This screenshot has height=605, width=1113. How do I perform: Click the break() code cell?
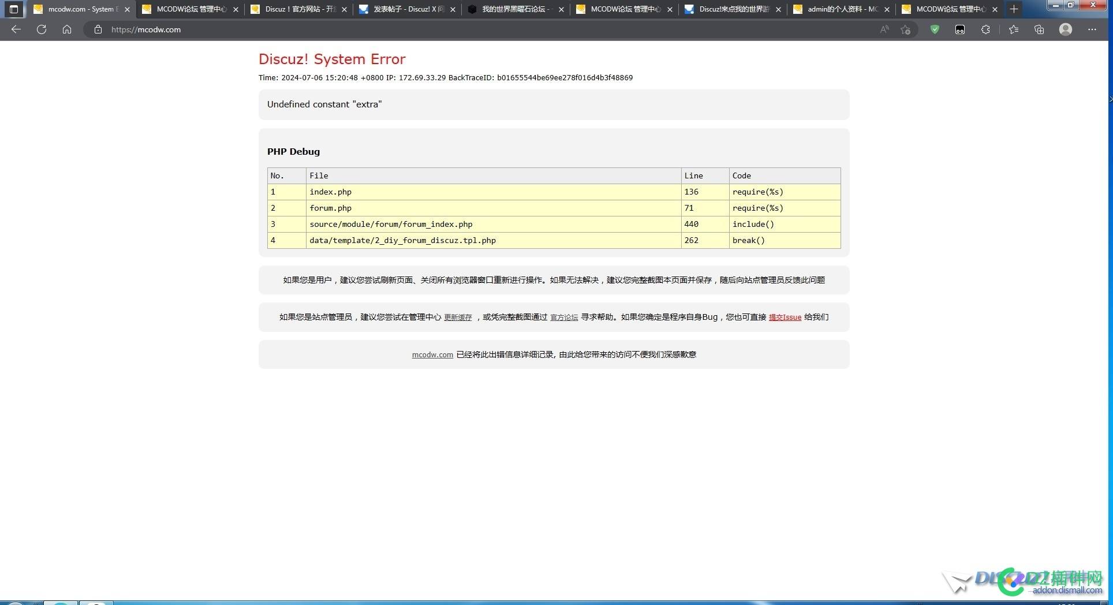coord(785,241)
